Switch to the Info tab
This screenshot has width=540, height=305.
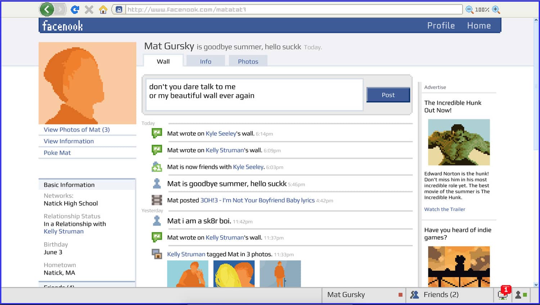tap(206, 62)
